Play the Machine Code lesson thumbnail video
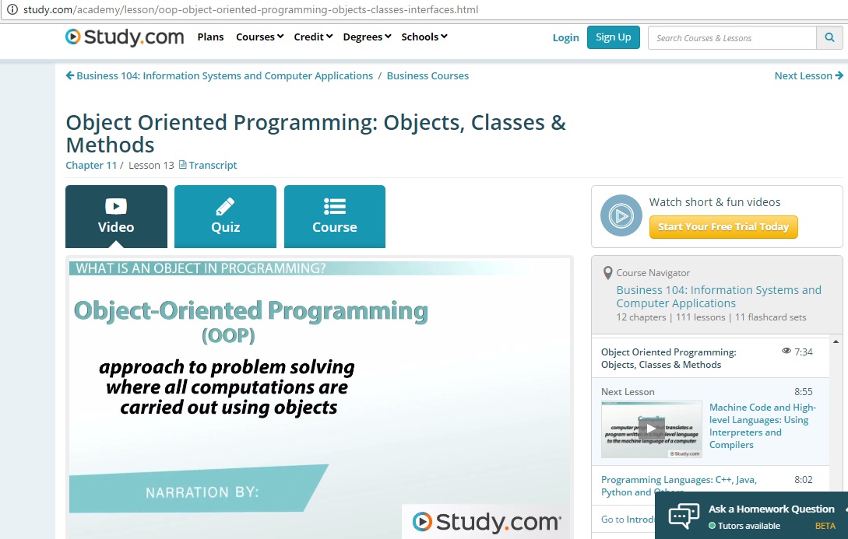 (651, 429)
